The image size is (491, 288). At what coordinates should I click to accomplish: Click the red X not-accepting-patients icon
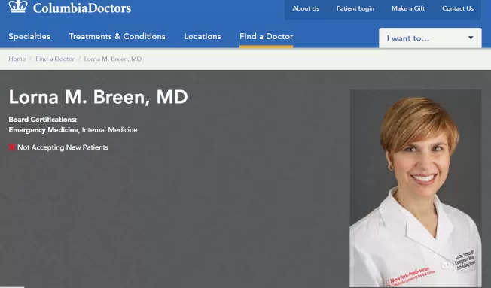pyautogui.click(x=12, y=147)
